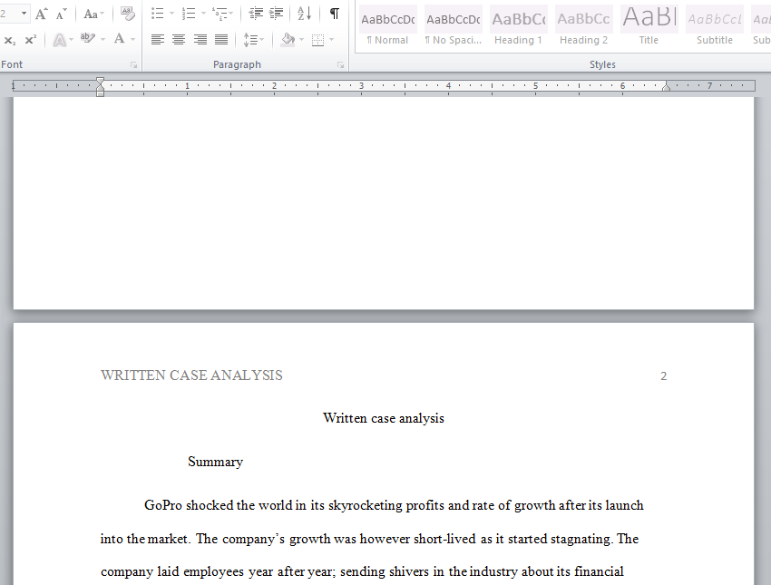Align text to the left
This screenshot has width=771, height=585.
tap(157, 39)
